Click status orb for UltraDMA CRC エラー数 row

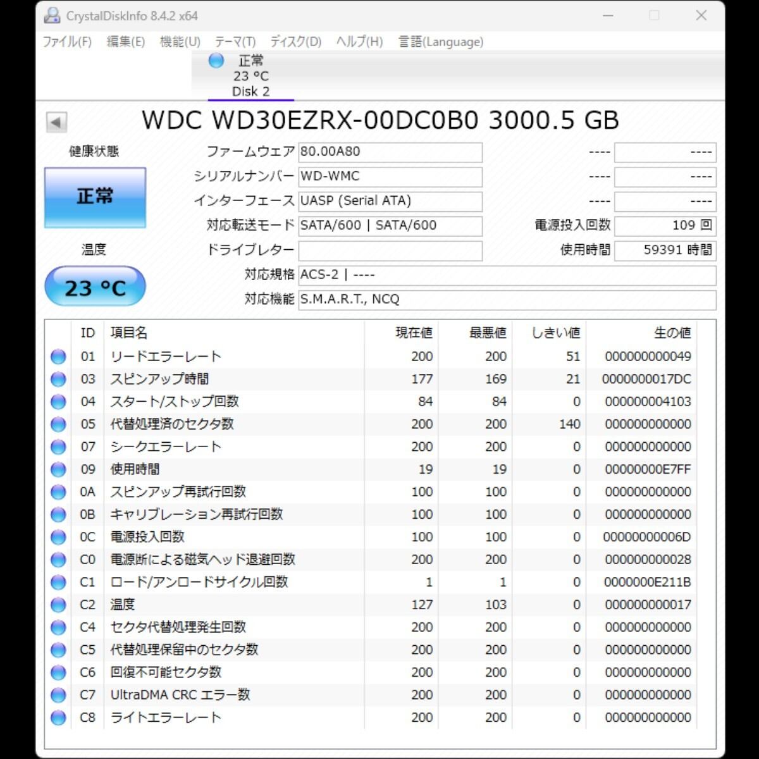coord(58,695)
